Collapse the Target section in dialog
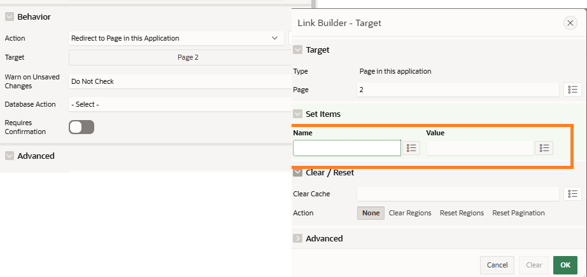This screenshot has height=277, width=587. coord(297,50)
